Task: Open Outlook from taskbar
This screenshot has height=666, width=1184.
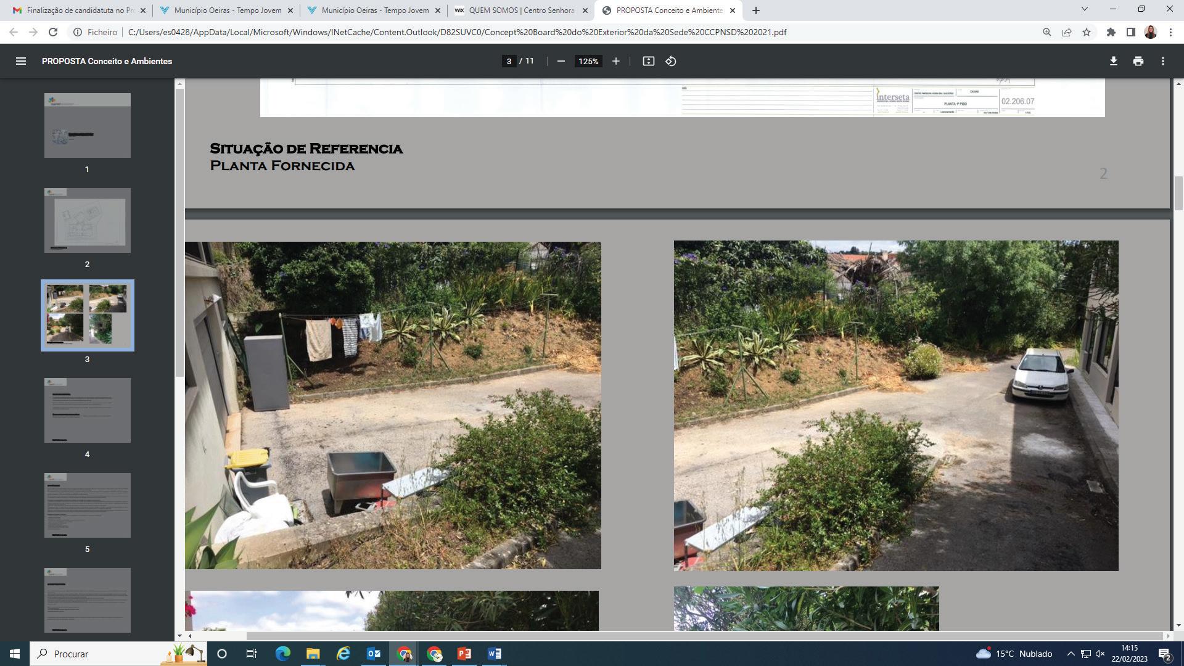Action: click(x=373, y=654)
